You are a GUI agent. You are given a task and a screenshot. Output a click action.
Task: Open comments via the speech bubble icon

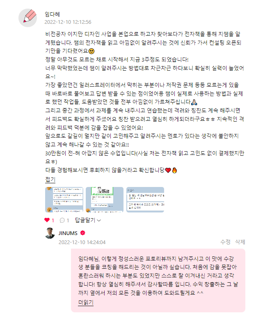tap(62, 220)
